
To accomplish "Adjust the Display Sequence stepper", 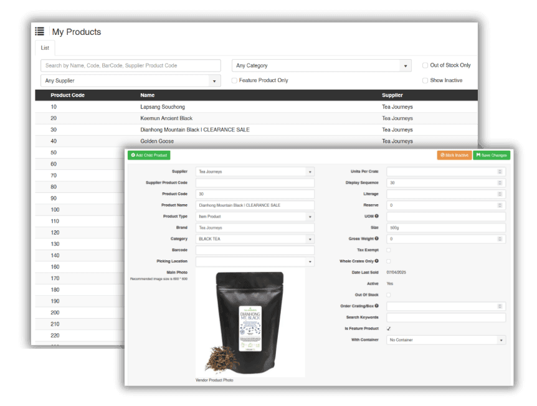I will tap(500, 183).
